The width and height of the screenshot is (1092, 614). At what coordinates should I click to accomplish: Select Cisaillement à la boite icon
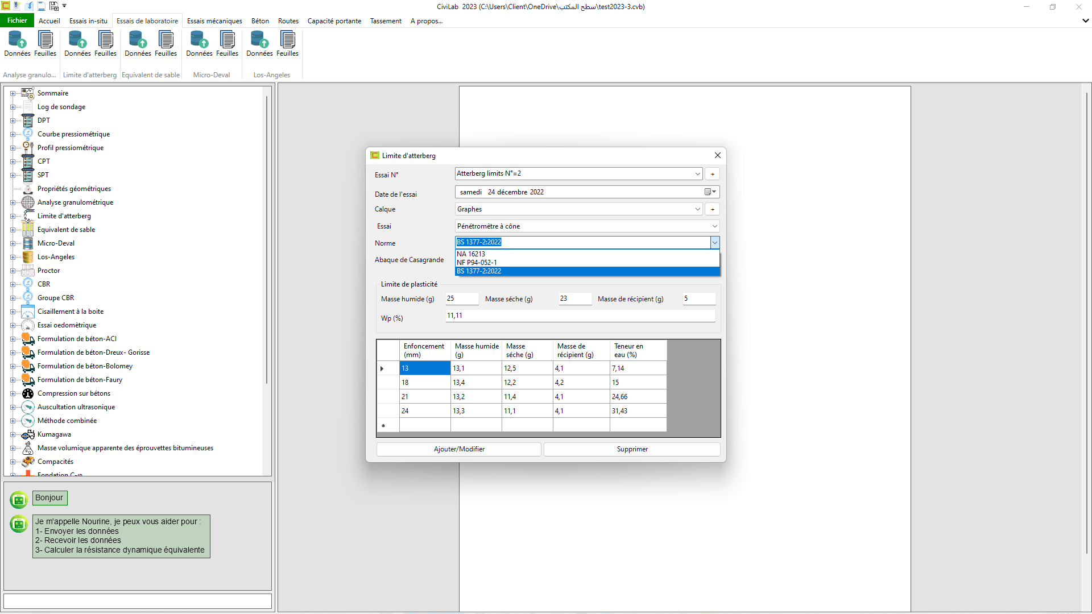click(28, 312)
